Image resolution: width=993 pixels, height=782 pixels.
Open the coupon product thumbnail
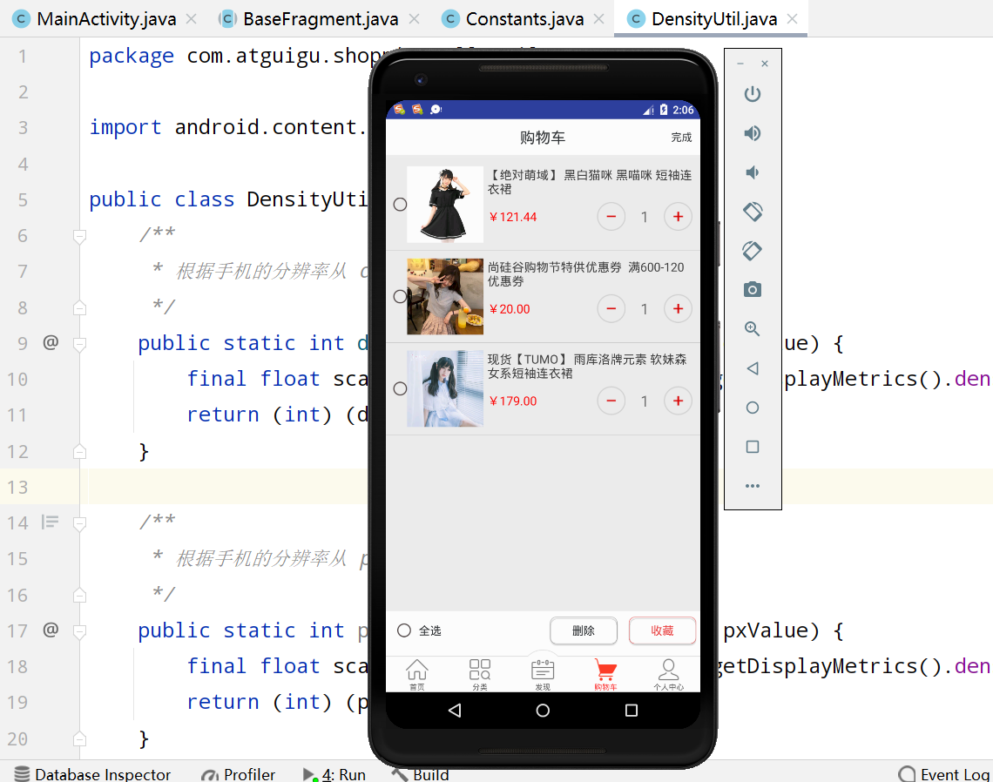point(444,296)
